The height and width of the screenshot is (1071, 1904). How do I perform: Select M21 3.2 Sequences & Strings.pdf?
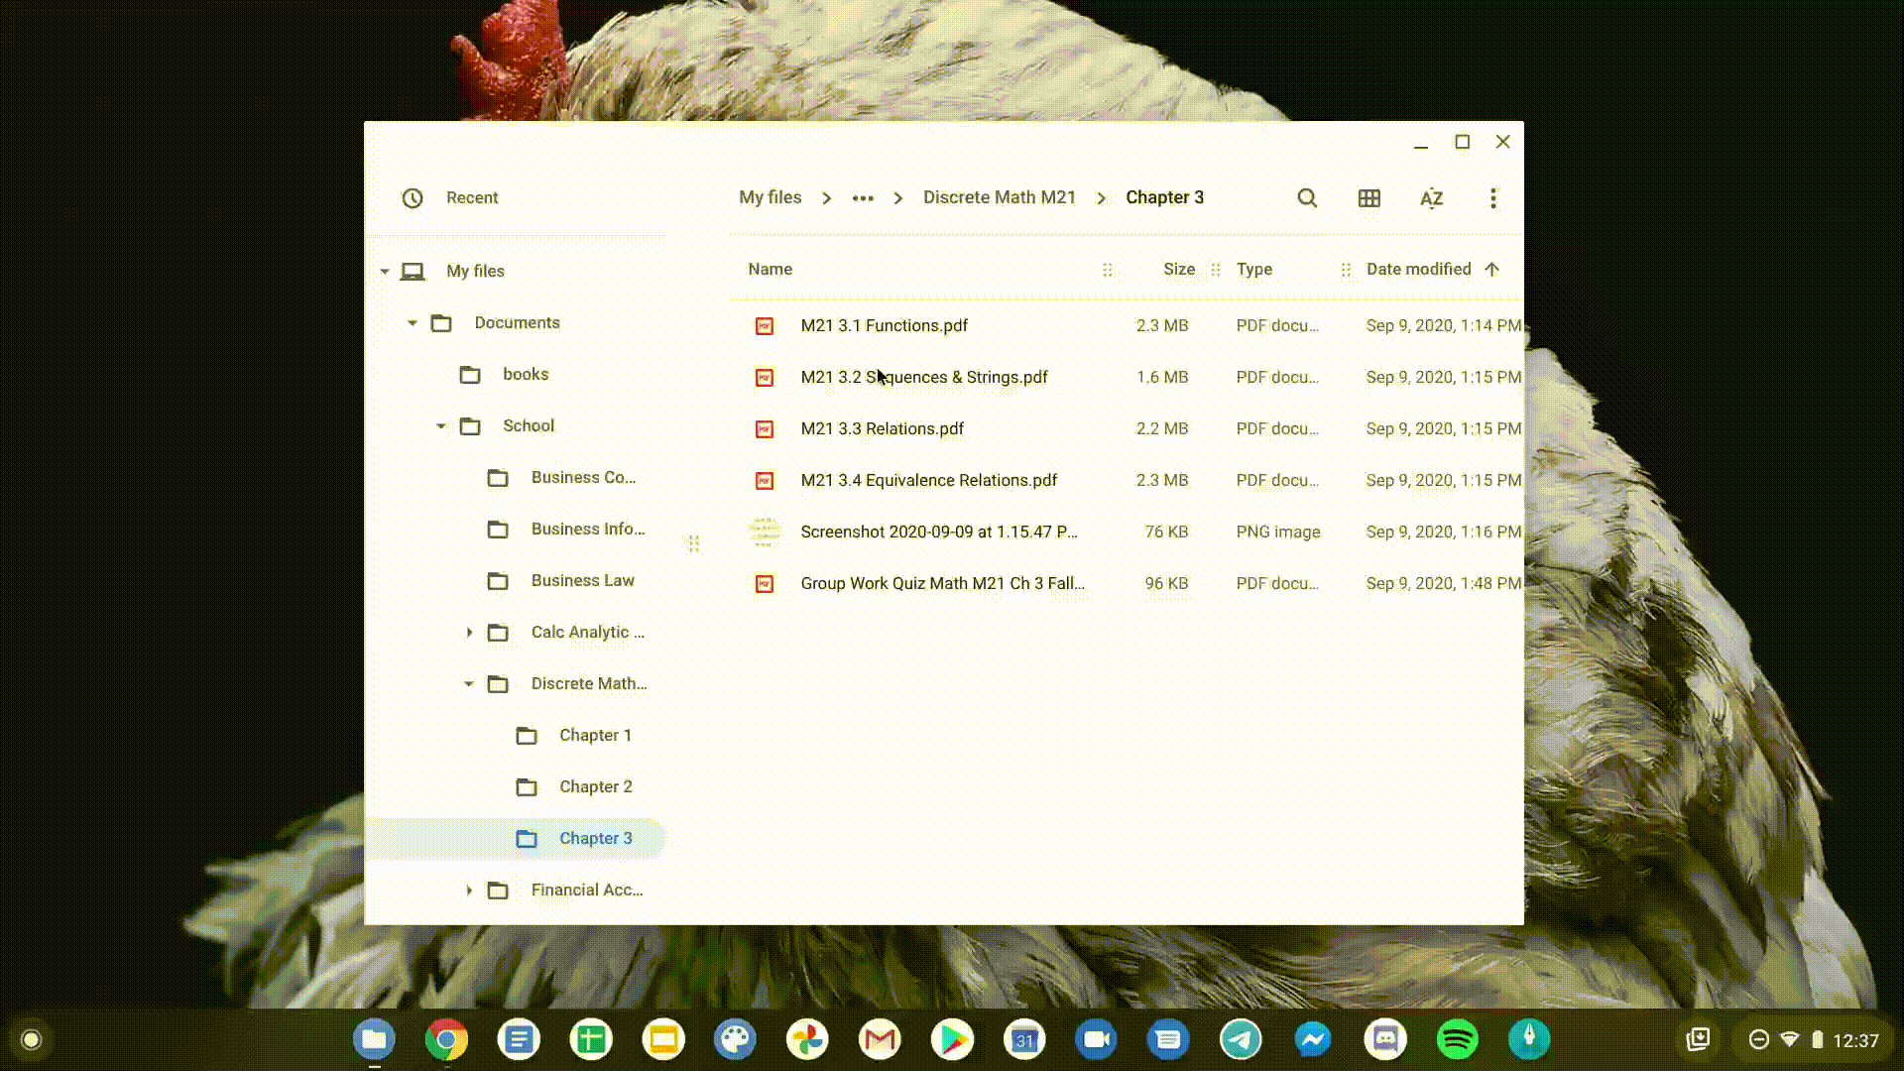1127,378
